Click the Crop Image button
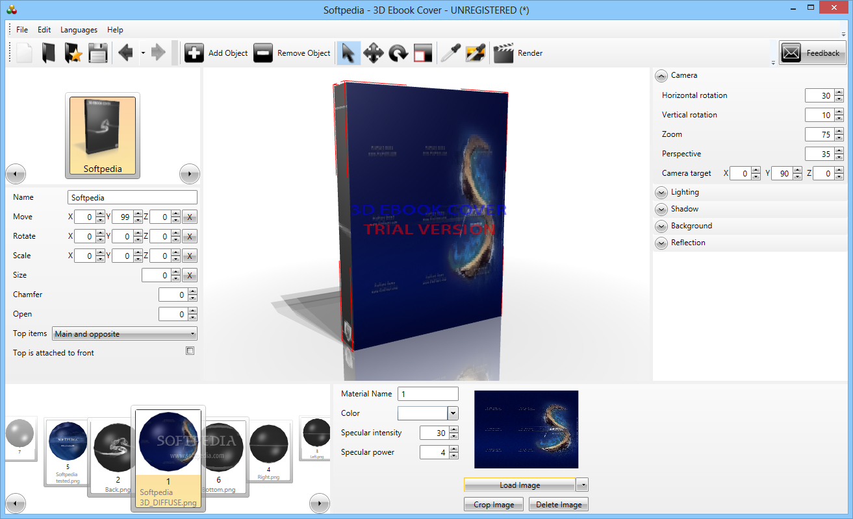 point(494,505)
